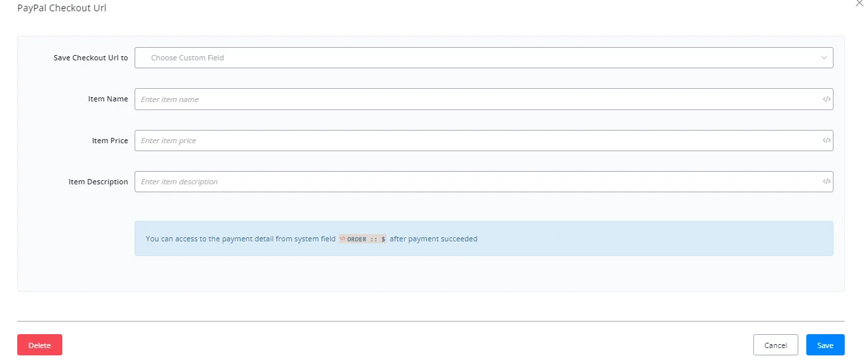
Task: Focus the Item Description input field
Action: point(483,182)
